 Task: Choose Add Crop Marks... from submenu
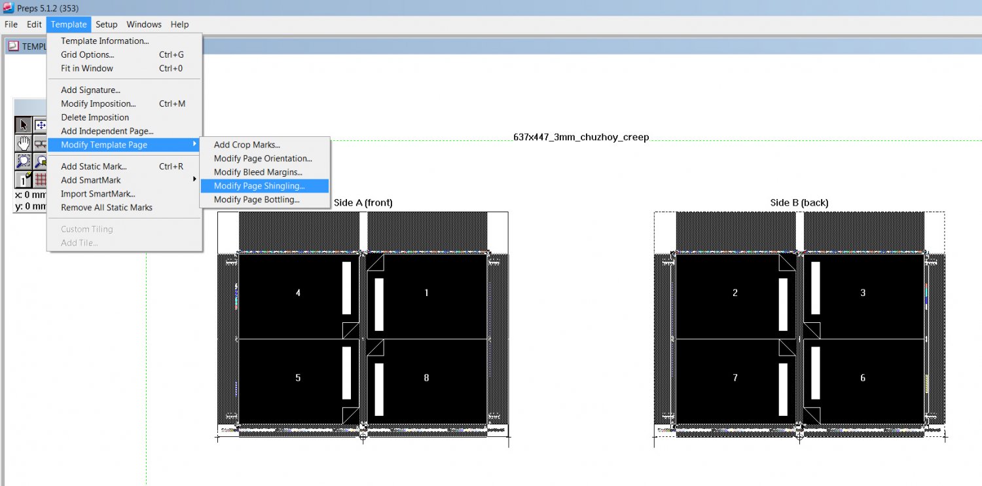tap(264, 145)
